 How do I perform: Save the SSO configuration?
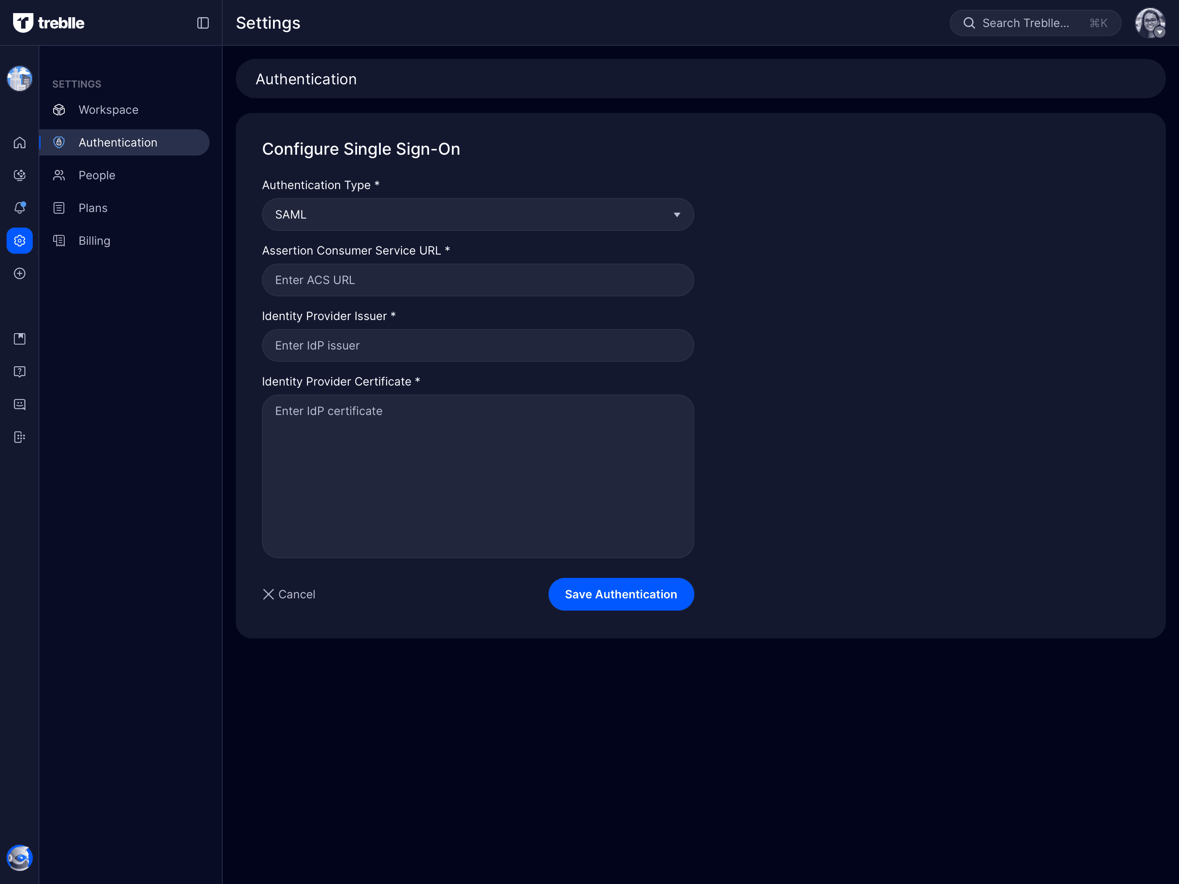coord(621,594)
